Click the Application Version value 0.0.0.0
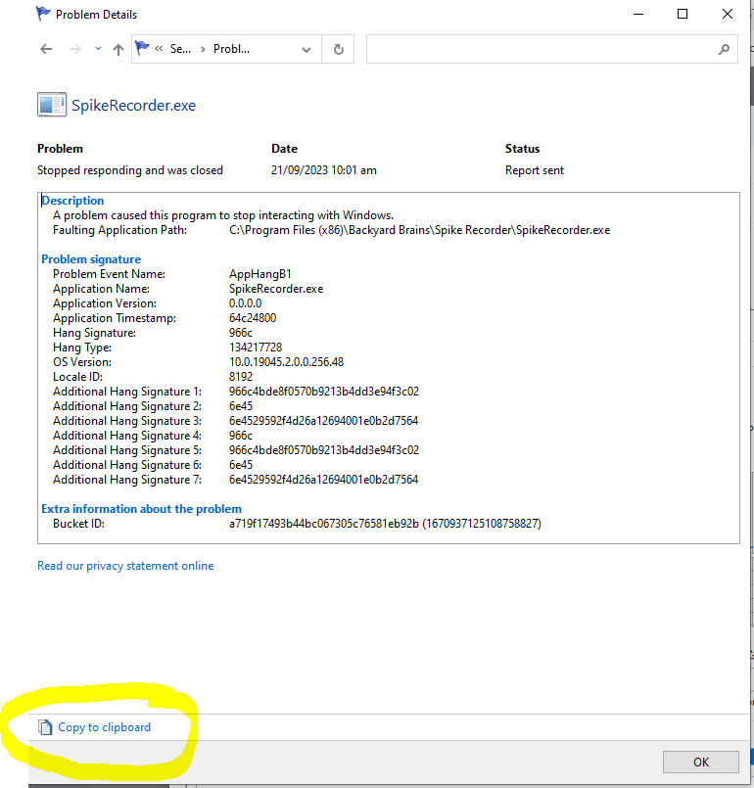The width and height of the screenshot is (754, 788). coord(246,303)
